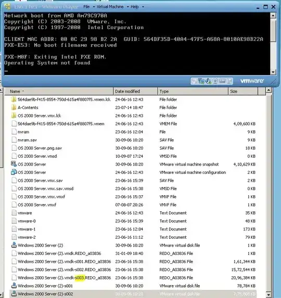Click the down arrow of the VMware console scrollbar

[273, 72]
